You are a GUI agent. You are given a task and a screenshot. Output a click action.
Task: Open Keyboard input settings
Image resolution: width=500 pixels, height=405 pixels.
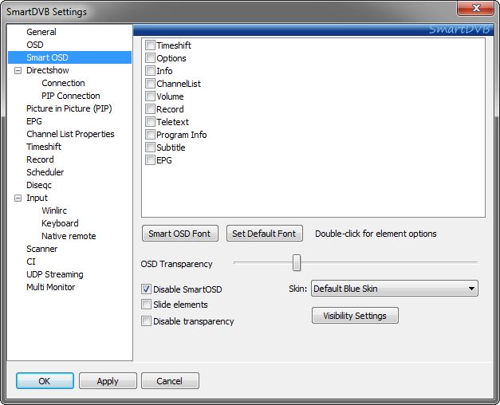pos(60,223)
